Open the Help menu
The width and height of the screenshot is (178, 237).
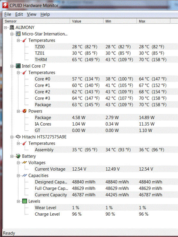tap(45, 14)
